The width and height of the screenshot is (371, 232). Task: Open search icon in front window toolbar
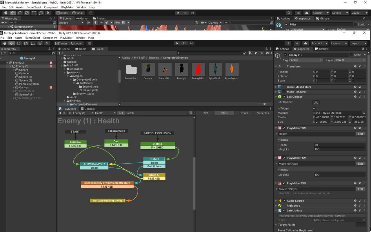[288, 43]
